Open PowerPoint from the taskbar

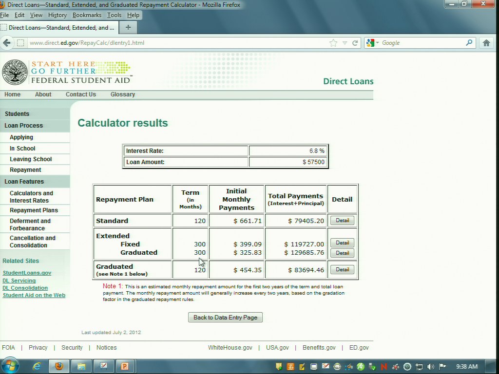coord(124,366)
